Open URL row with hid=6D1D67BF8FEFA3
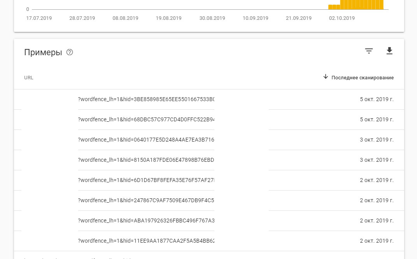 coord(209,180)
